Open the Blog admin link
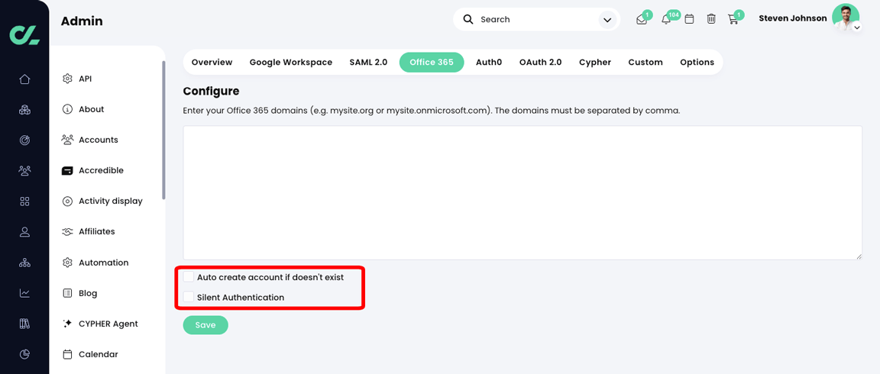880x374 pixels. (88, 292)
